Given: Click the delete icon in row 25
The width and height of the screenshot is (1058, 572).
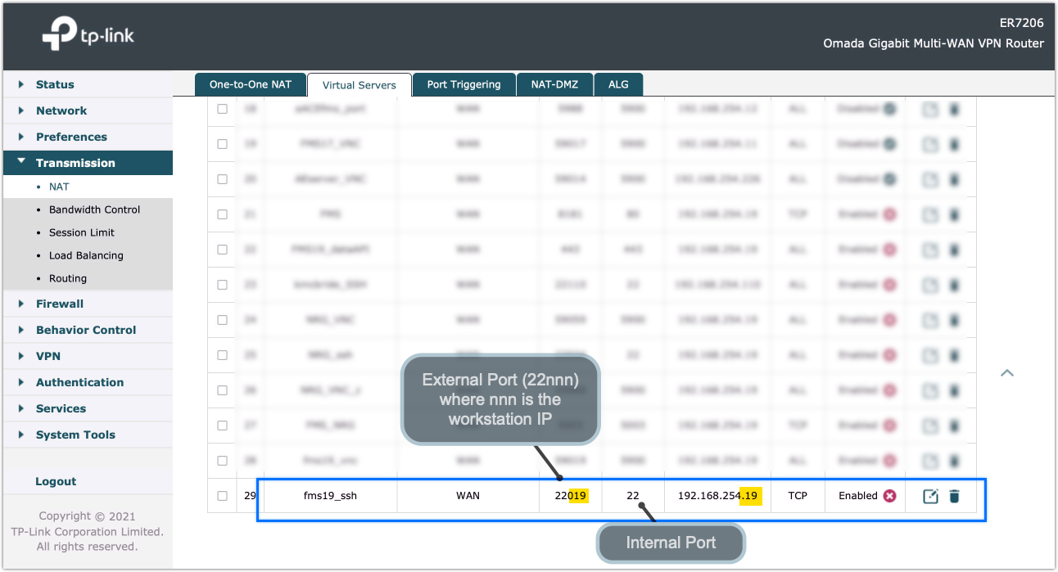Looking at the screenshot, I should tap(954, 355).
